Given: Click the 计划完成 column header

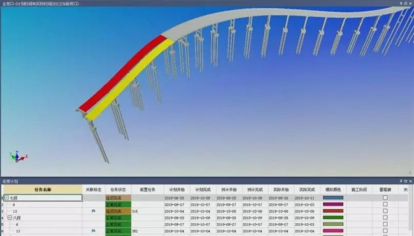Looking at the screenshot, I should click(203, 189).
